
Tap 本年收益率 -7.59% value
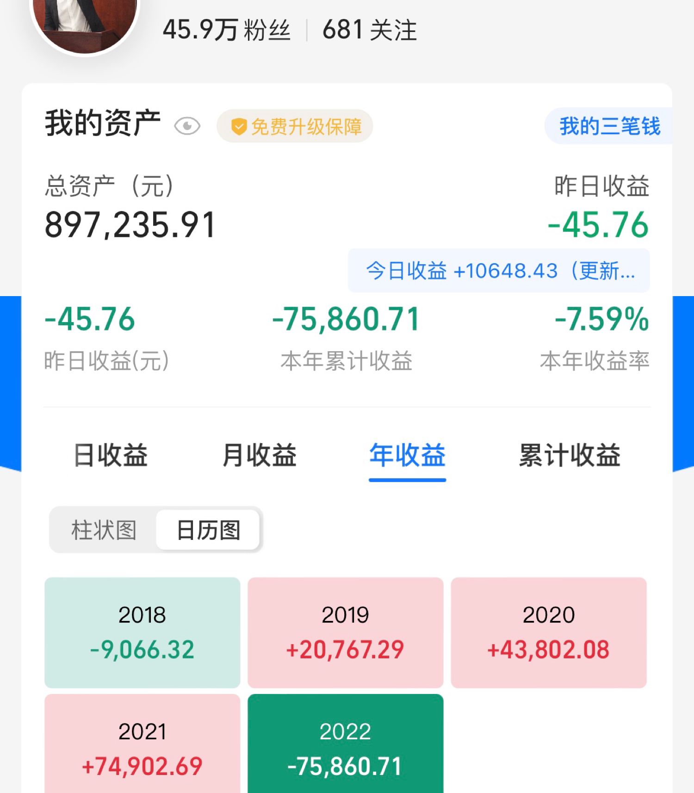click(x=602, y=319)
